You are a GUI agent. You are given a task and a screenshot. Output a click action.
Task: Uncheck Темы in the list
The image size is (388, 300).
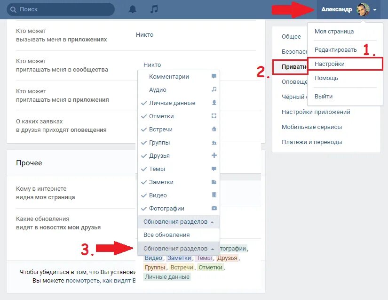(178, 169)
